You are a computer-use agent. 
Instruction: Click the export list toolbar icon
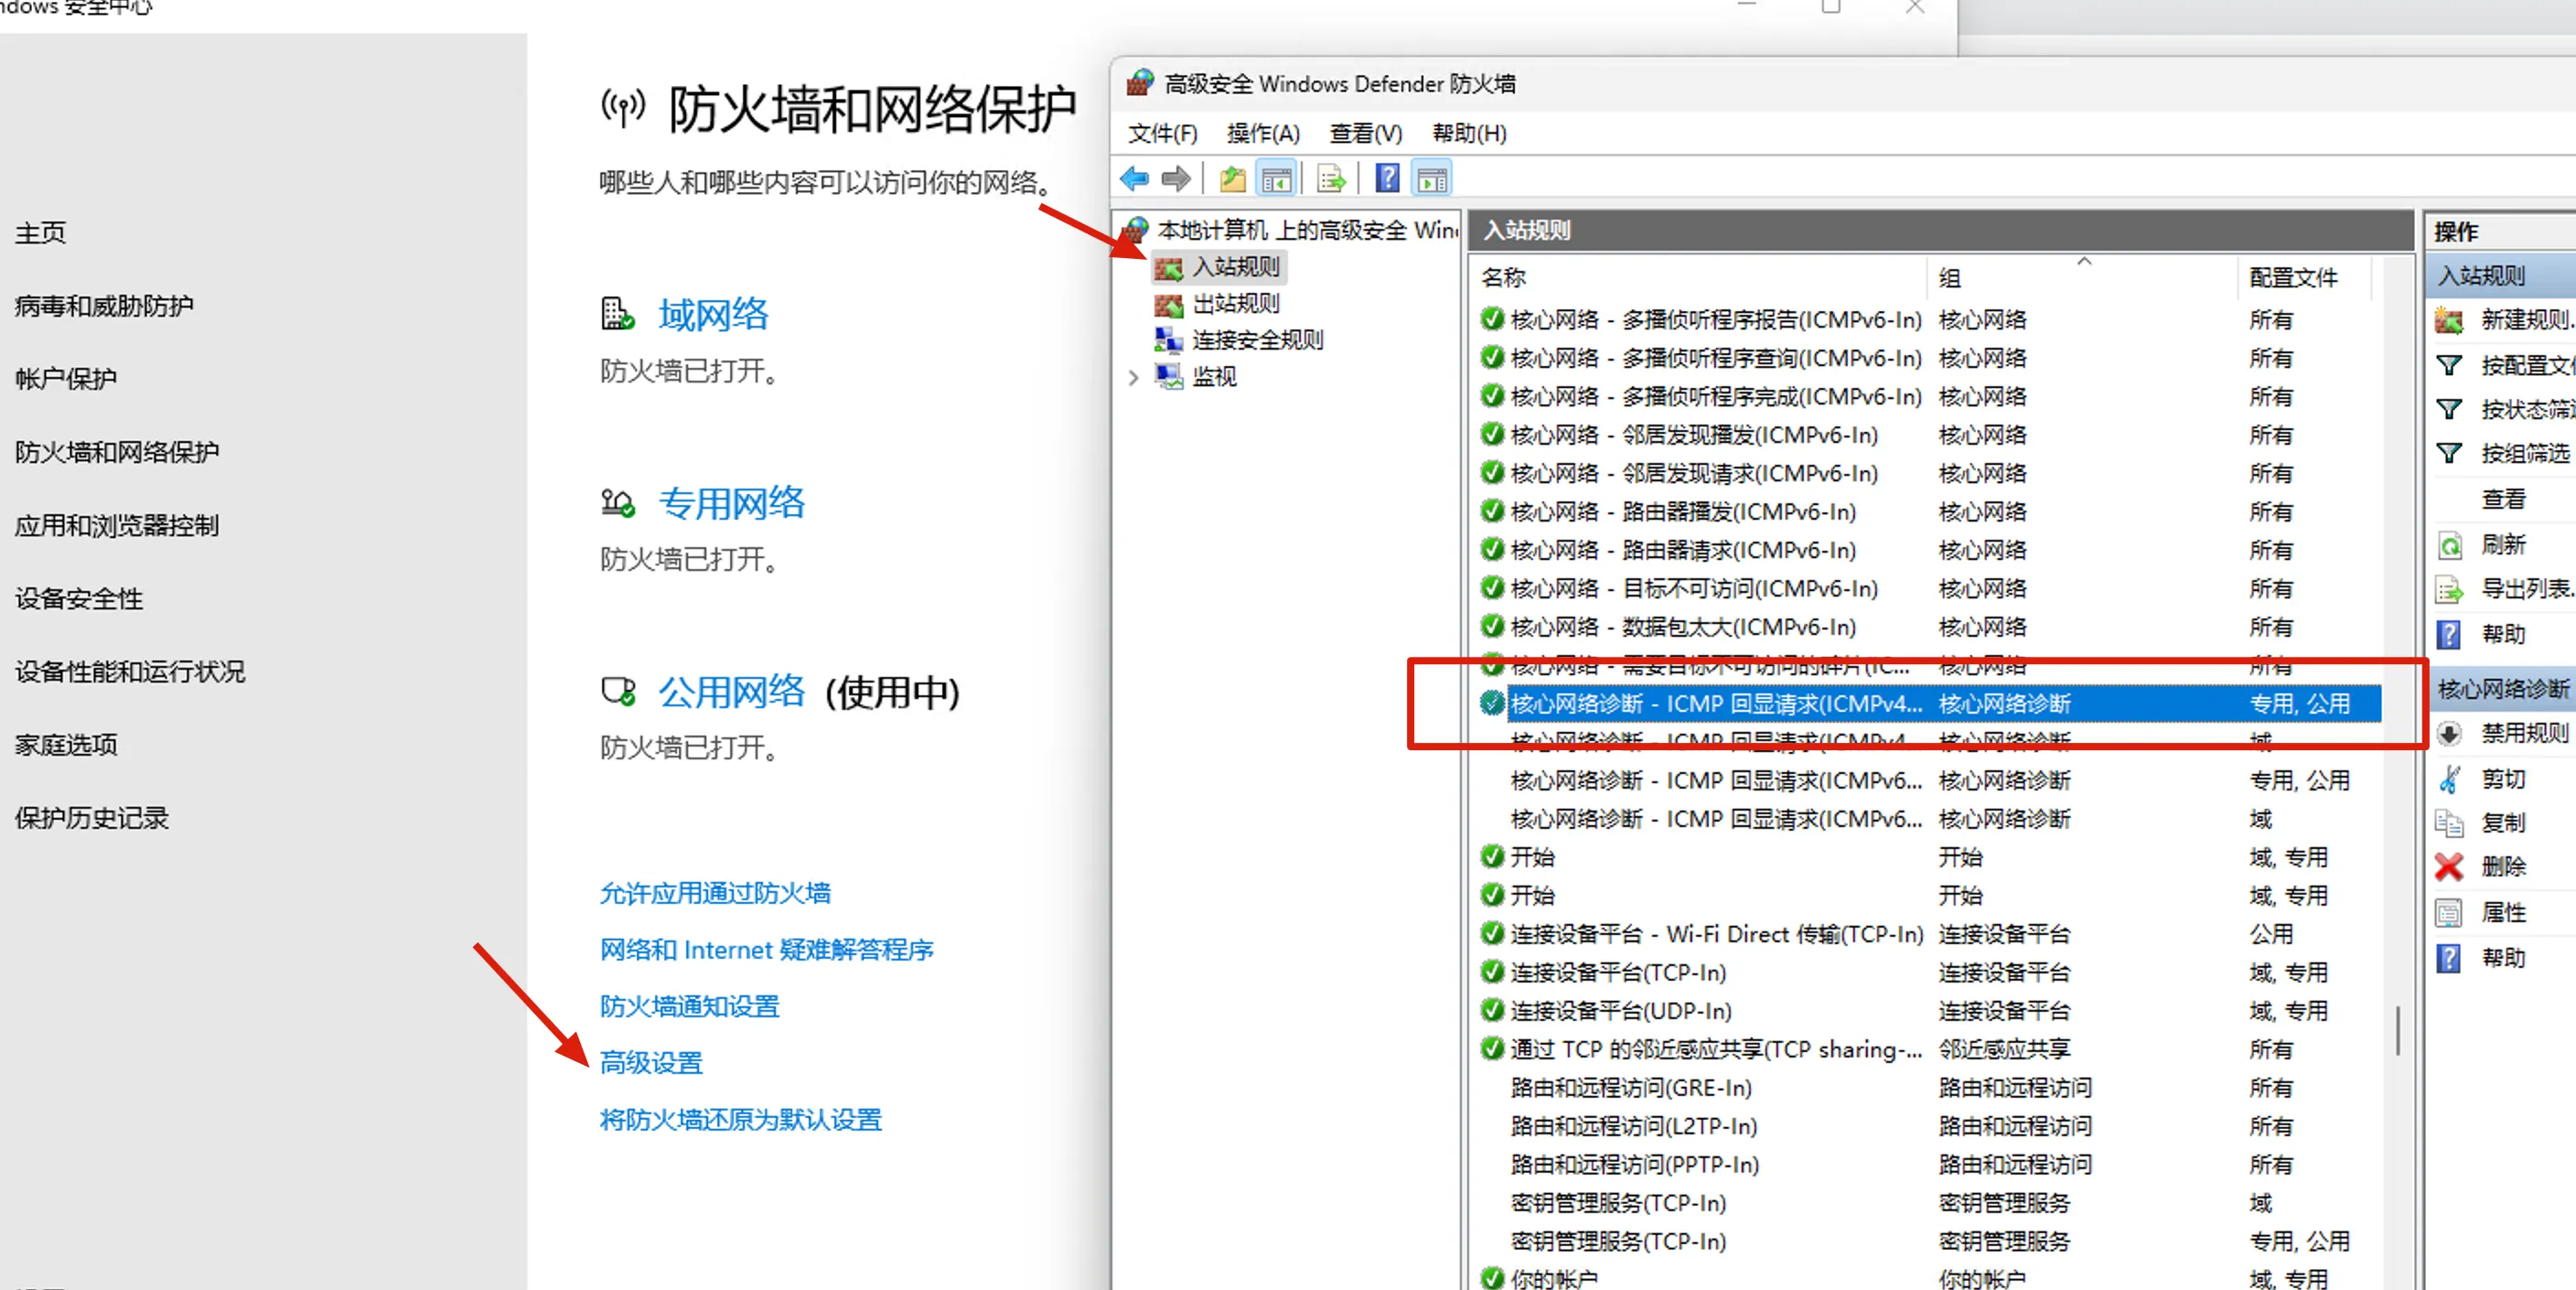click(x=1331, y=180)
